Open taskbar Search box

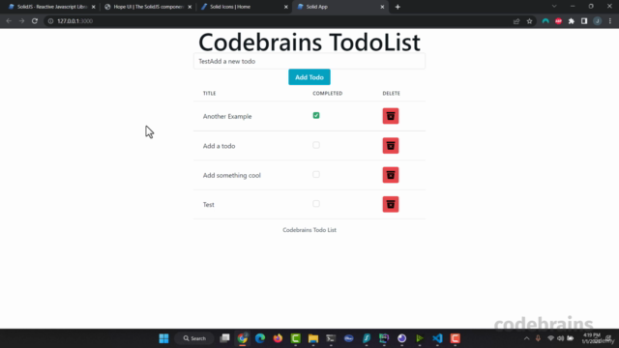(x=194, y=338)
